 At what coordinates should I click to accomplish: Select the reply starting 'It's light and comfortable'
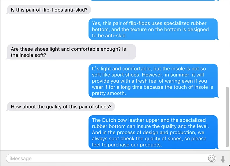point(153,81)
